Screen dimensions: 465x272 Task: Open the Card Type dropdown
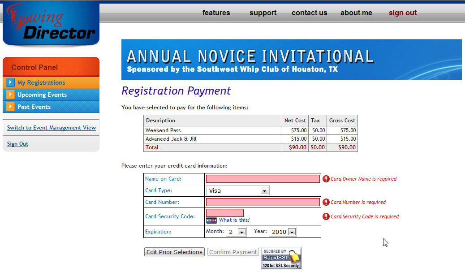[x=237, y=190]
